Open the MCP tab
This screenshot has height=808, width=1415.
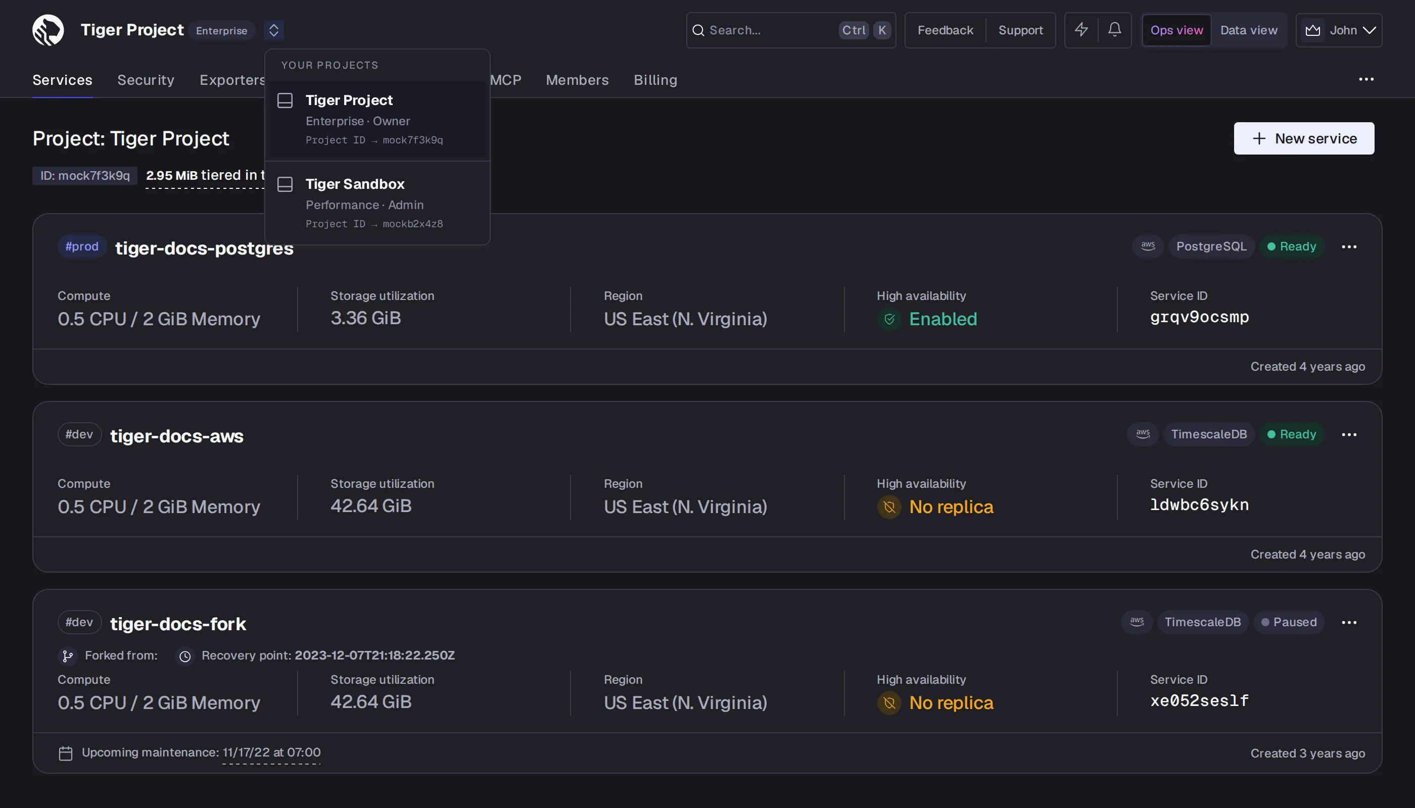(x=506, y=80)
